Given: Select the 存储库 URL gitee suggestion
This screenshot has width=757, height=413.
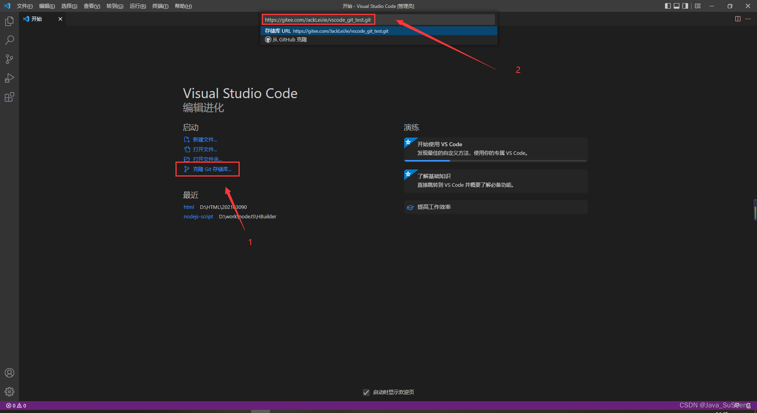Looking at the screenshot, I should pos(378,31).
